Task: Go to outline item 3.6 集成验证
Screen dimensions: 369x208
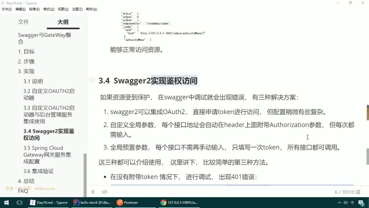Action: point(38,171)
